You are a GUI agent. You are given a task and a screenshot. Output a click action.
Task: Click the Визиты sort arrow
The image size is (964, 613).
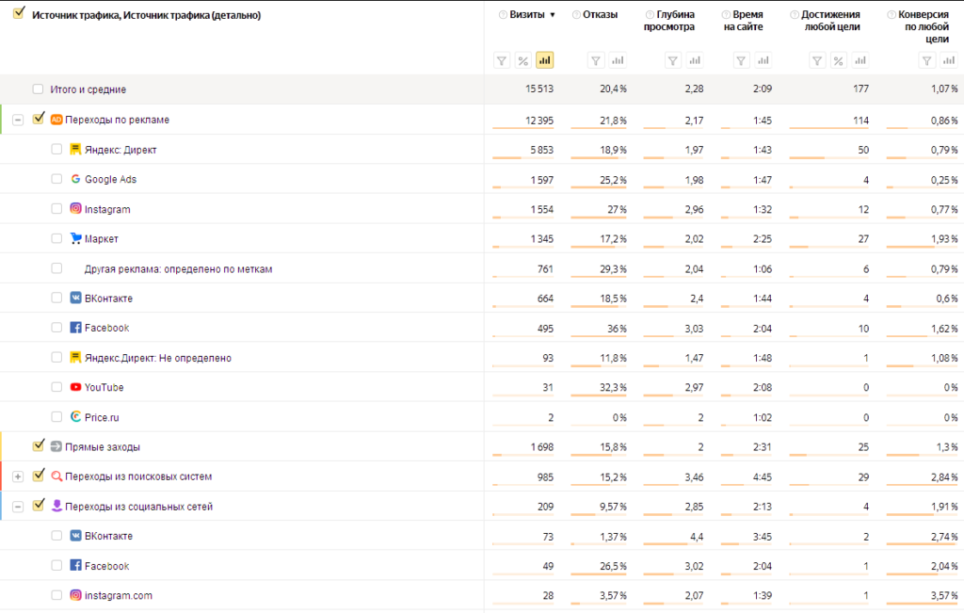pos(552,15)
